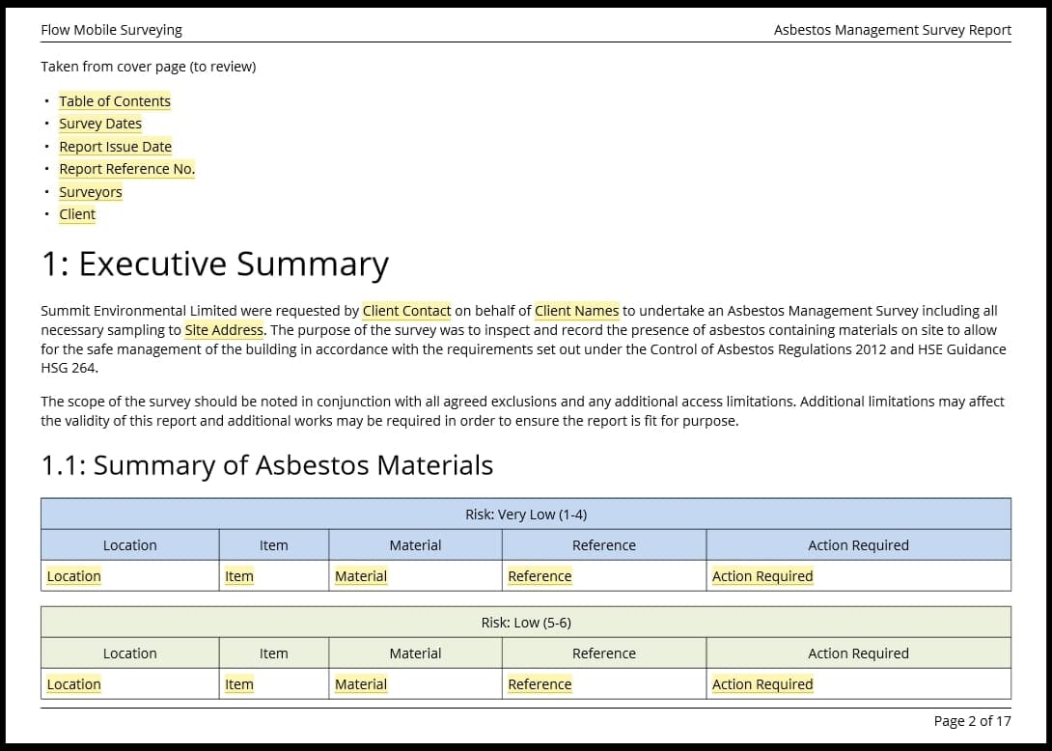The width and height of the screenshot is (1052, 751).
Task: Click Location placeholder in Low risk table
Action: coord(73,683)
